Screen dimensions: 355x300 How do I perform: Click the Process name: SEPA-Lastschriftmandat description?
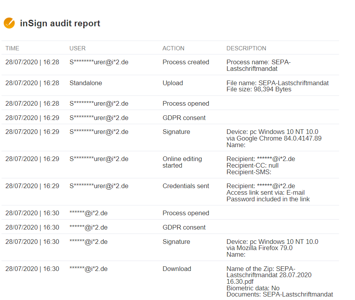click(x=258, y=65)
